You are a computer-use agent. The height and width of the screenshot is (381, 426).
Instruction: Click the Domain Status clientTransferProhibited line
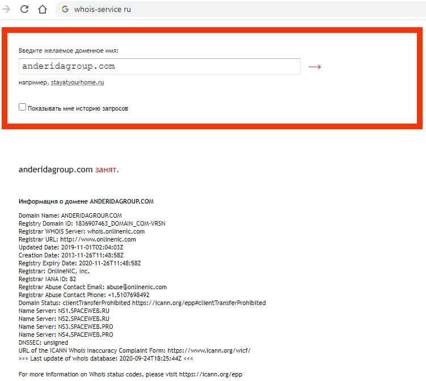click(142, 303)
